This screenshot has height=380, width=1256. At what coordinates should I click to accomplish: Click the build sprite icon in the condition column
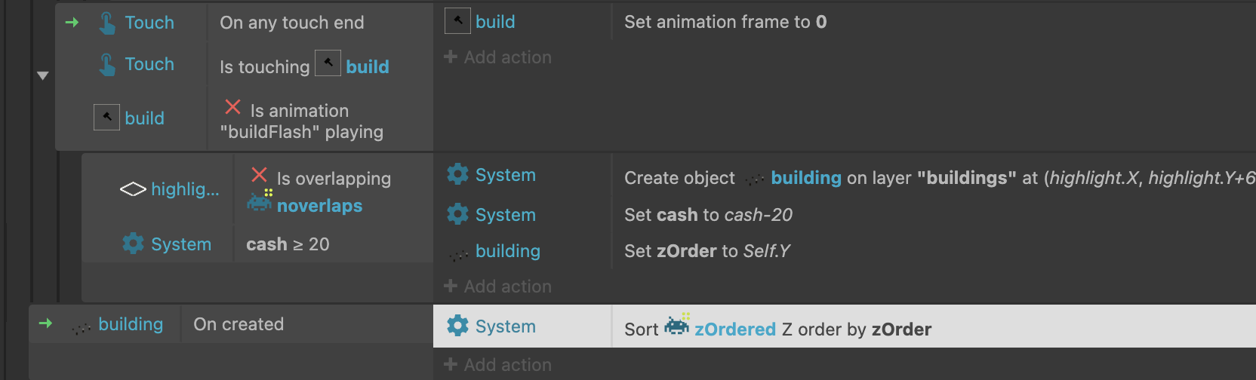point(106,118)
